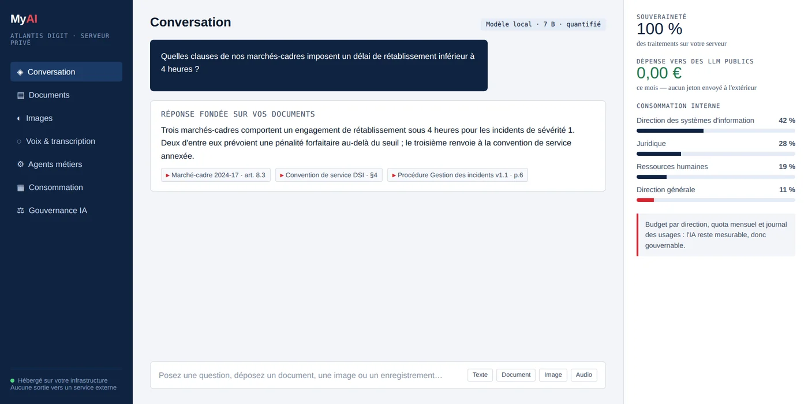808x404 pixels.
Task: Select the Document input mode button
Action: click(516, 375)
